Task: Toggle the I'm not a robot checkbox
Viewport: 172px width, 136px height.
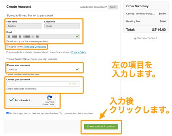Action: pyautogui.click(x=12, y=100)
